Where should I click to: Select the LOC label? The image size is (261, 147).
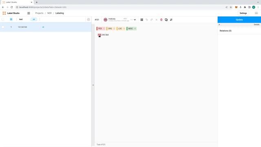[121, 29]
